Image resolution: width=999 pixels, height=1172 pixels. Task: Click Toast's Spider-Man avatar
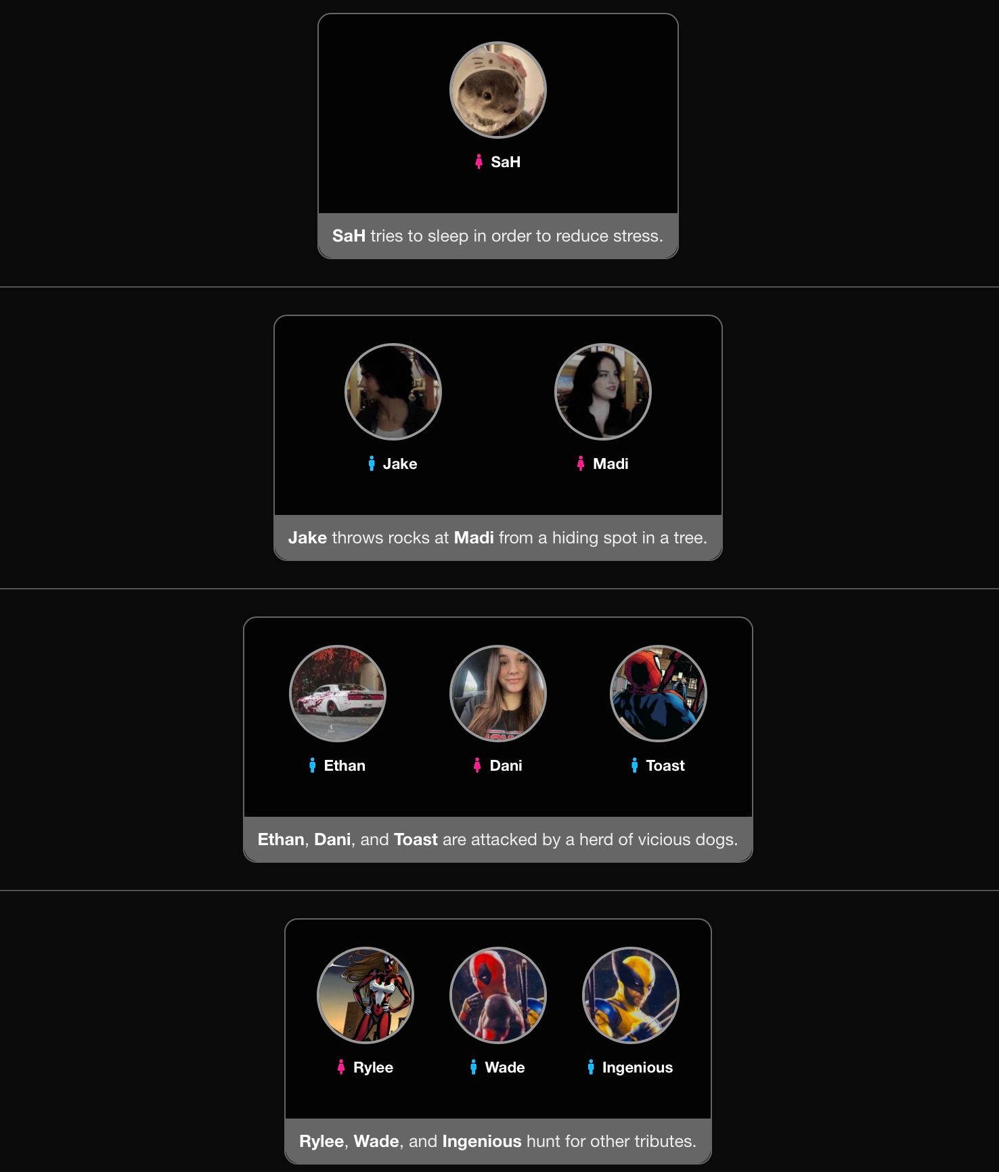(x=659, y=694)
